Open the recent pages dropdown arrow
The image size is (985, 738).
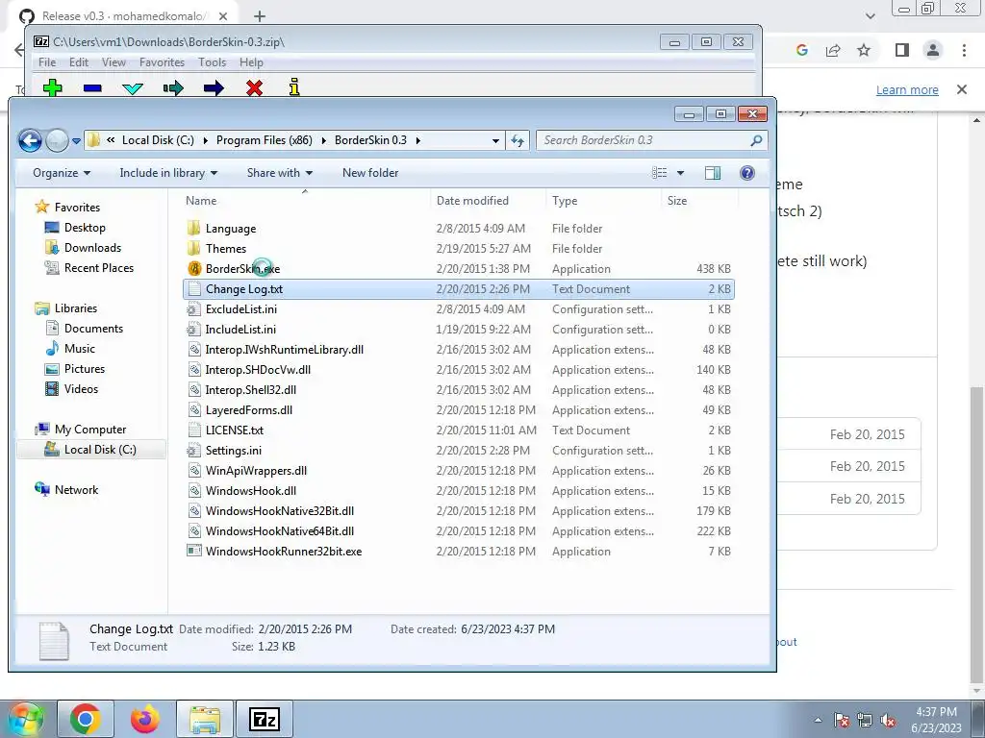point(76,141)
